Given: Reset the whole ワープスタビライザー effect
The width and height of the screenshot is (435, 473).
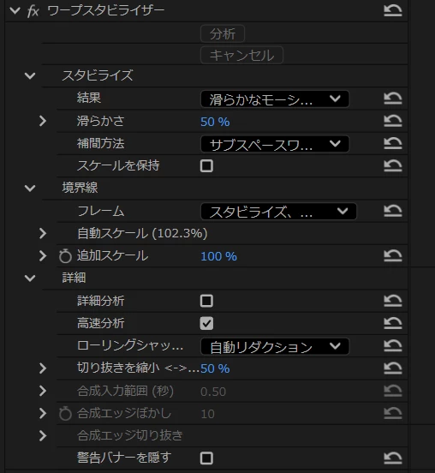Looking at the screenshot, I should (x=393, y=10).
